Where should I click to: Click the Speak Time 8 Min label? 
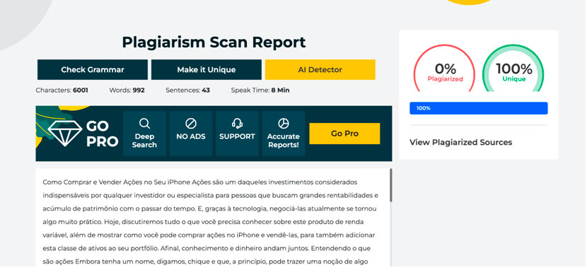(260, 90)
